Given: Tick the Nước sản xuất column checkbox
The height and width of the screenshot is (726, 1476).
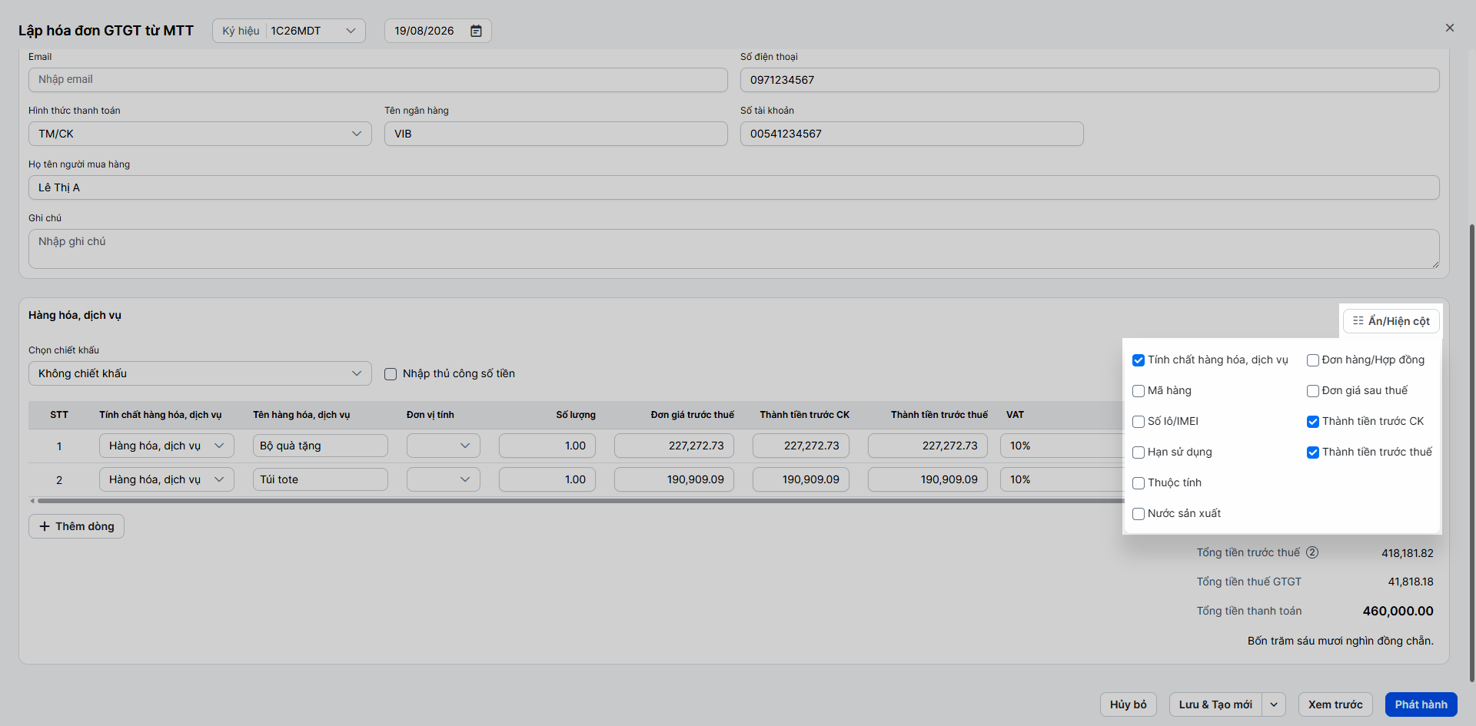Looking at the screenshot, I should pyautogui.click(x=1139, y=514).
